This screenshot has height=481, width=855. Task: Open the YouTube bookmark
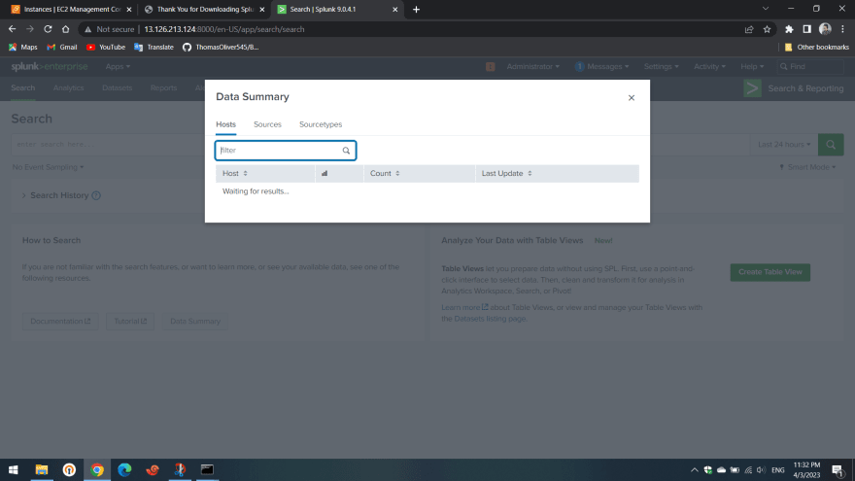pos(106,48)
